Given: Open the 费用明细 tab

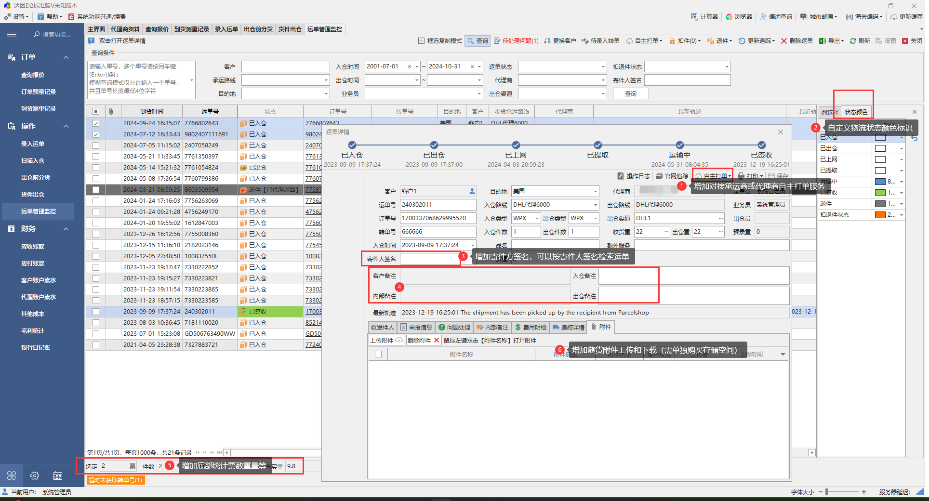Looking at the screenshot, I should (531, 328).
